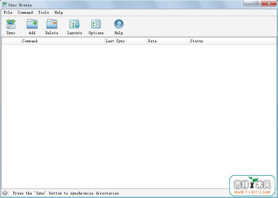The width and height of the screenshot is (278, 198).
Task: Click the gray status indicator circle
Action: (x=5, y=193)
